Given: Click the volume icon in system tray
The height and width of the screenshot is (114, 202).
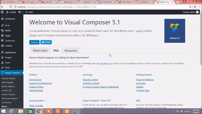Looking at the screenshot, I should (188, 111).
